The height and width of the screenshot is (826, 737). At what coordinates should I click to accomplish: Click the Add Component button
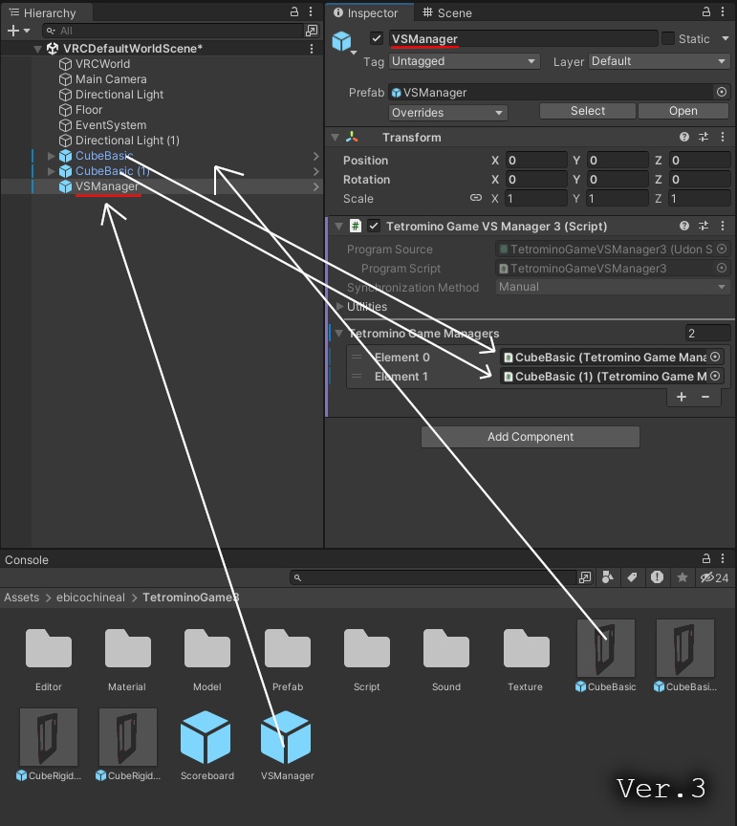(530, 437)
